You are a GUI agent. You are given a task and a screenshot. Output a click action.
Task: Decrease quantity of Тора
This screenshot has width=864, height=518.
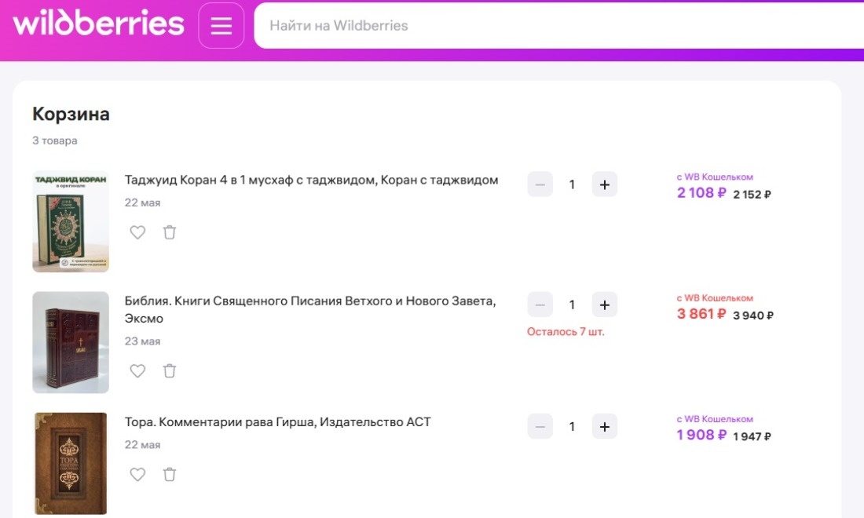(x=540, y=427)
